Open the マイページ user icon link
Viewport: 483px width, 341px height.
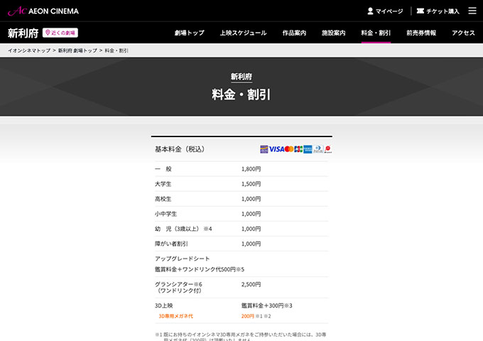tap(385, 11)
